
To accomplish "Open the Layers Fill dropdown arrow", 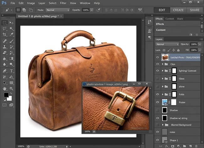I will point(200,50).
